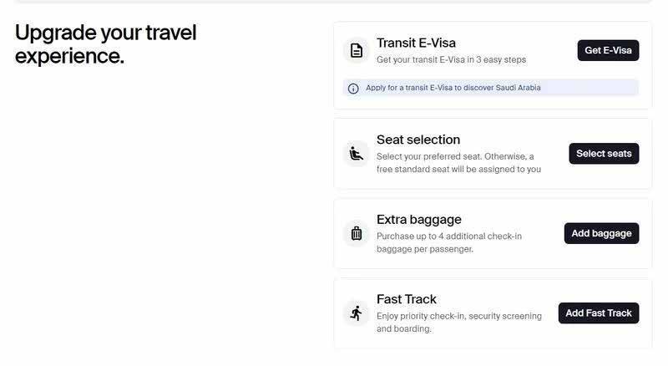Click the Seat selection heading
Image resolution: width=668 pixels, height=366 pixels.
pos(417,140)
